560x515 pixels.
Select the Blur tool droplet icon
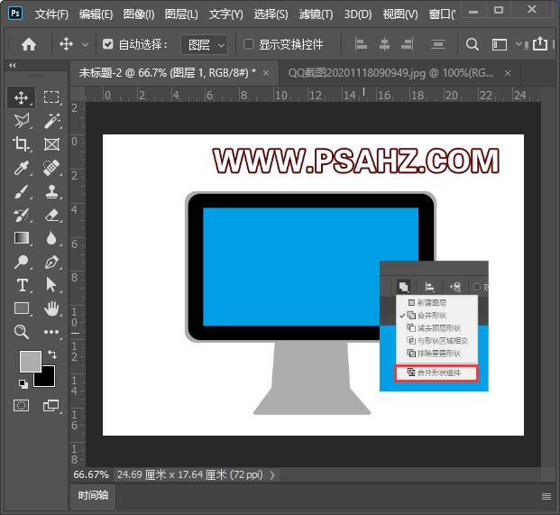point(51,238)
